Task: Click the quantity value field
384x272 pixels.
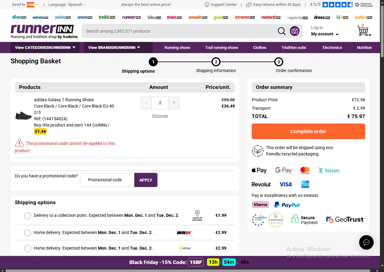Action: (160, 103)
